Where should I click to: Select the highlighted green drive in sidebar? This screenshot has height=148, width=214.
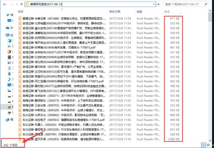tap(9, 107)
